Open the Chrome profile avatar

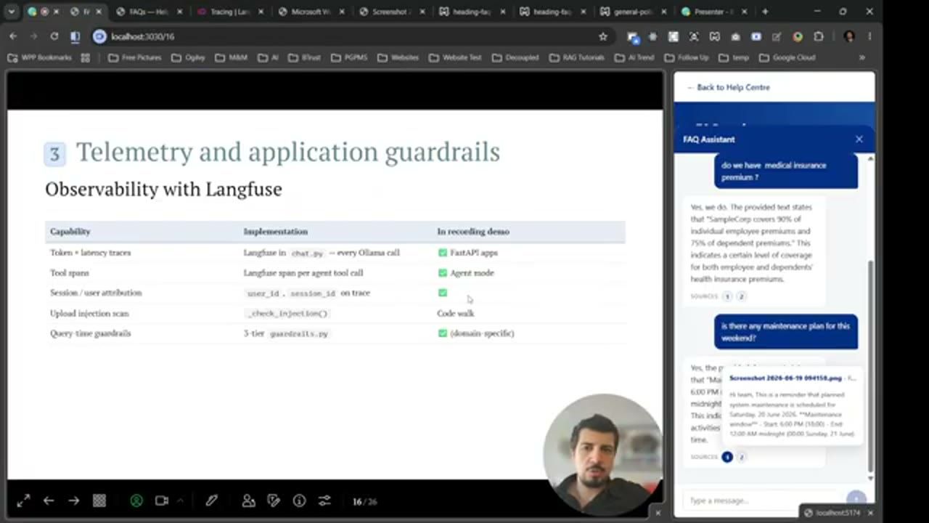pos(849,36)
